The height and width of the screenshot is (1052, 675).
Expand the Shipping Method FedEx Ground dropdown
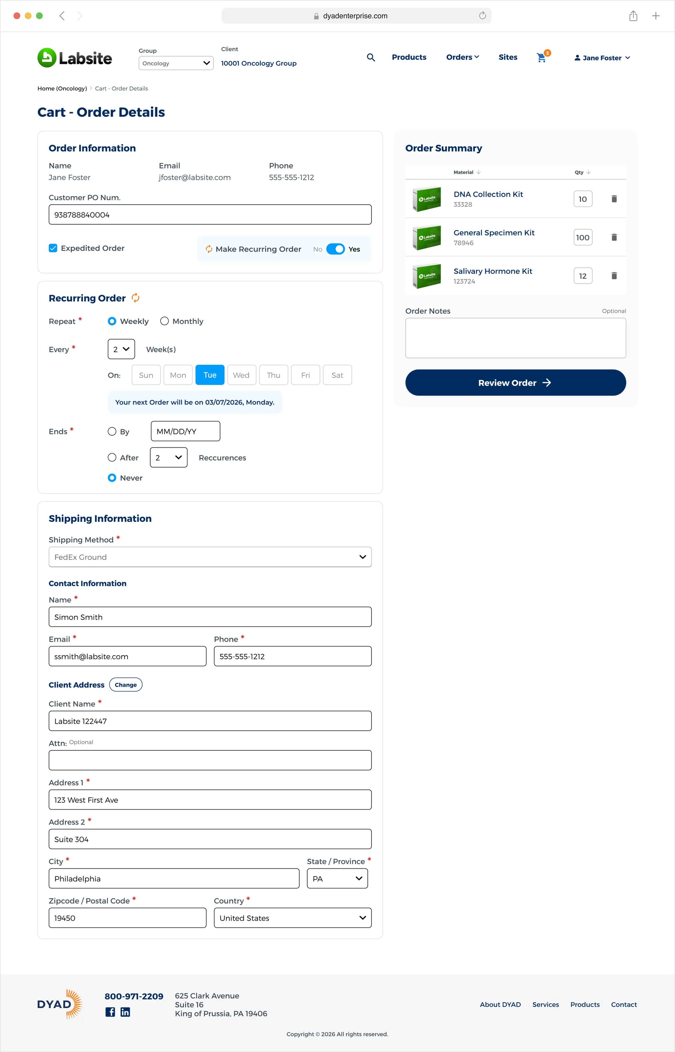[210, 557]
